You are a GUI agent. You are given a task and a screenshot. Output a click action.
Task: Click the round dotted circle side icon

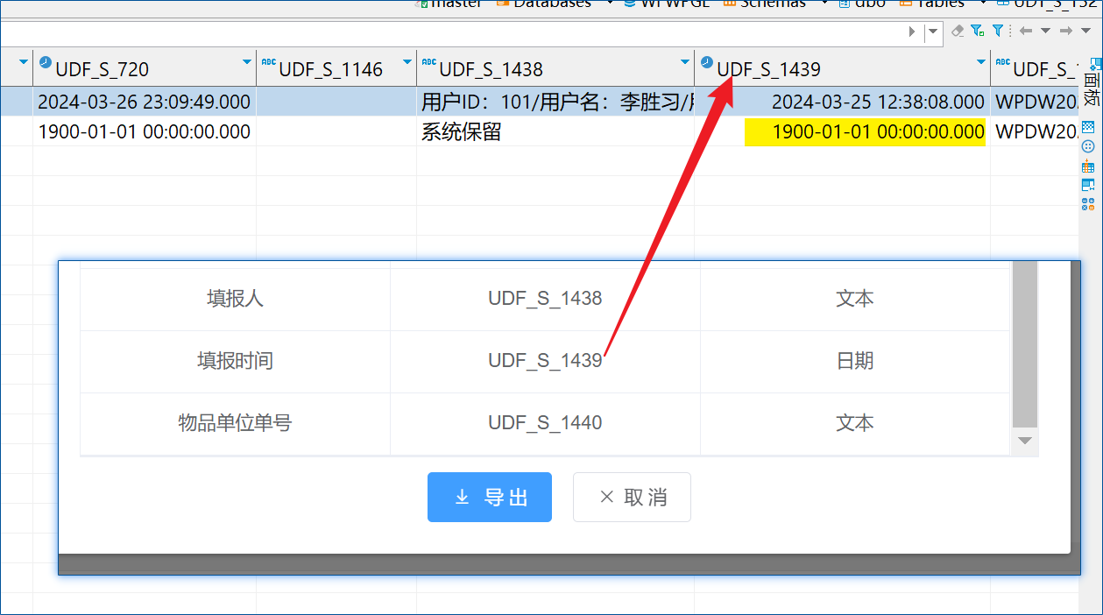pyautogui.click(x=1088, y=146)
